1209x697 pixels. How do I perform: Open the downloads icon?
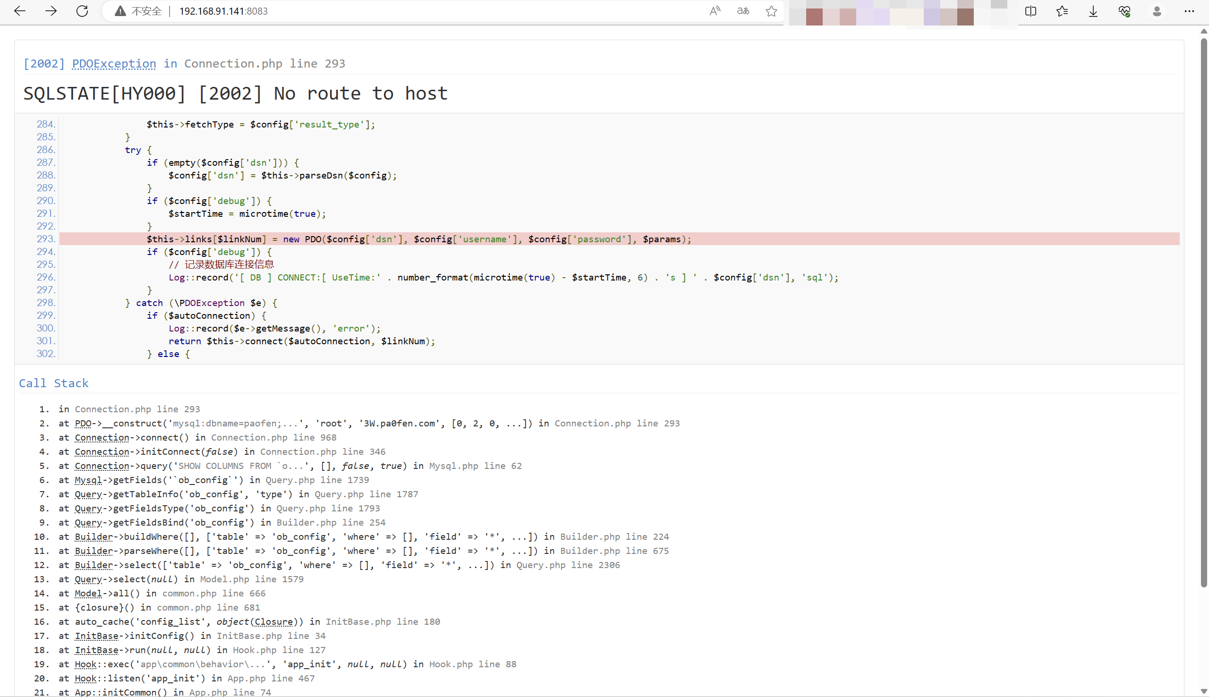(1093, 11)
